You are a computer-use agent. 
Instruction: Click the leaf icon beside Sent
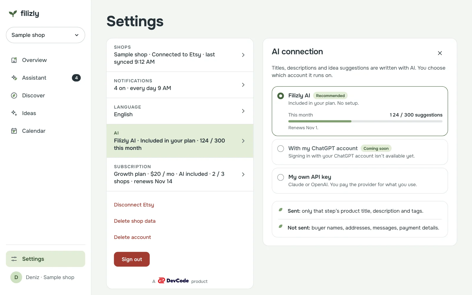pyautogui.click(x=281, y=210)
